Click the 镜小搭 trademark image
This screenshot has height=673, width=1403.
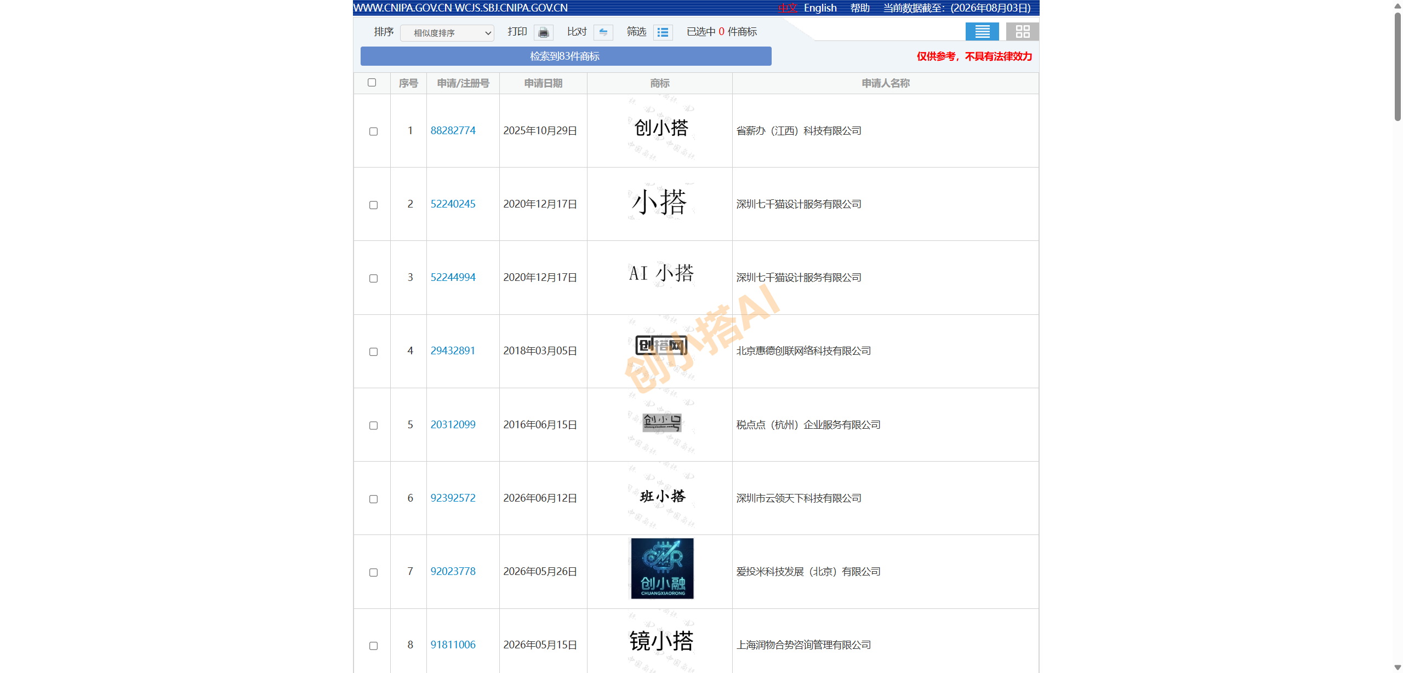[x=661, y=641]
